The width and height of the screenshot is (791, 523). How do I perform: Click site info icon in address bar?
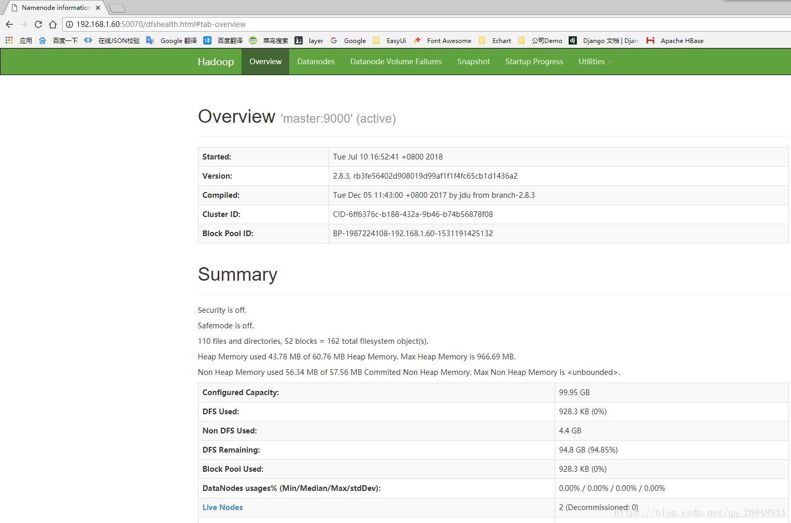coord(69,24)
